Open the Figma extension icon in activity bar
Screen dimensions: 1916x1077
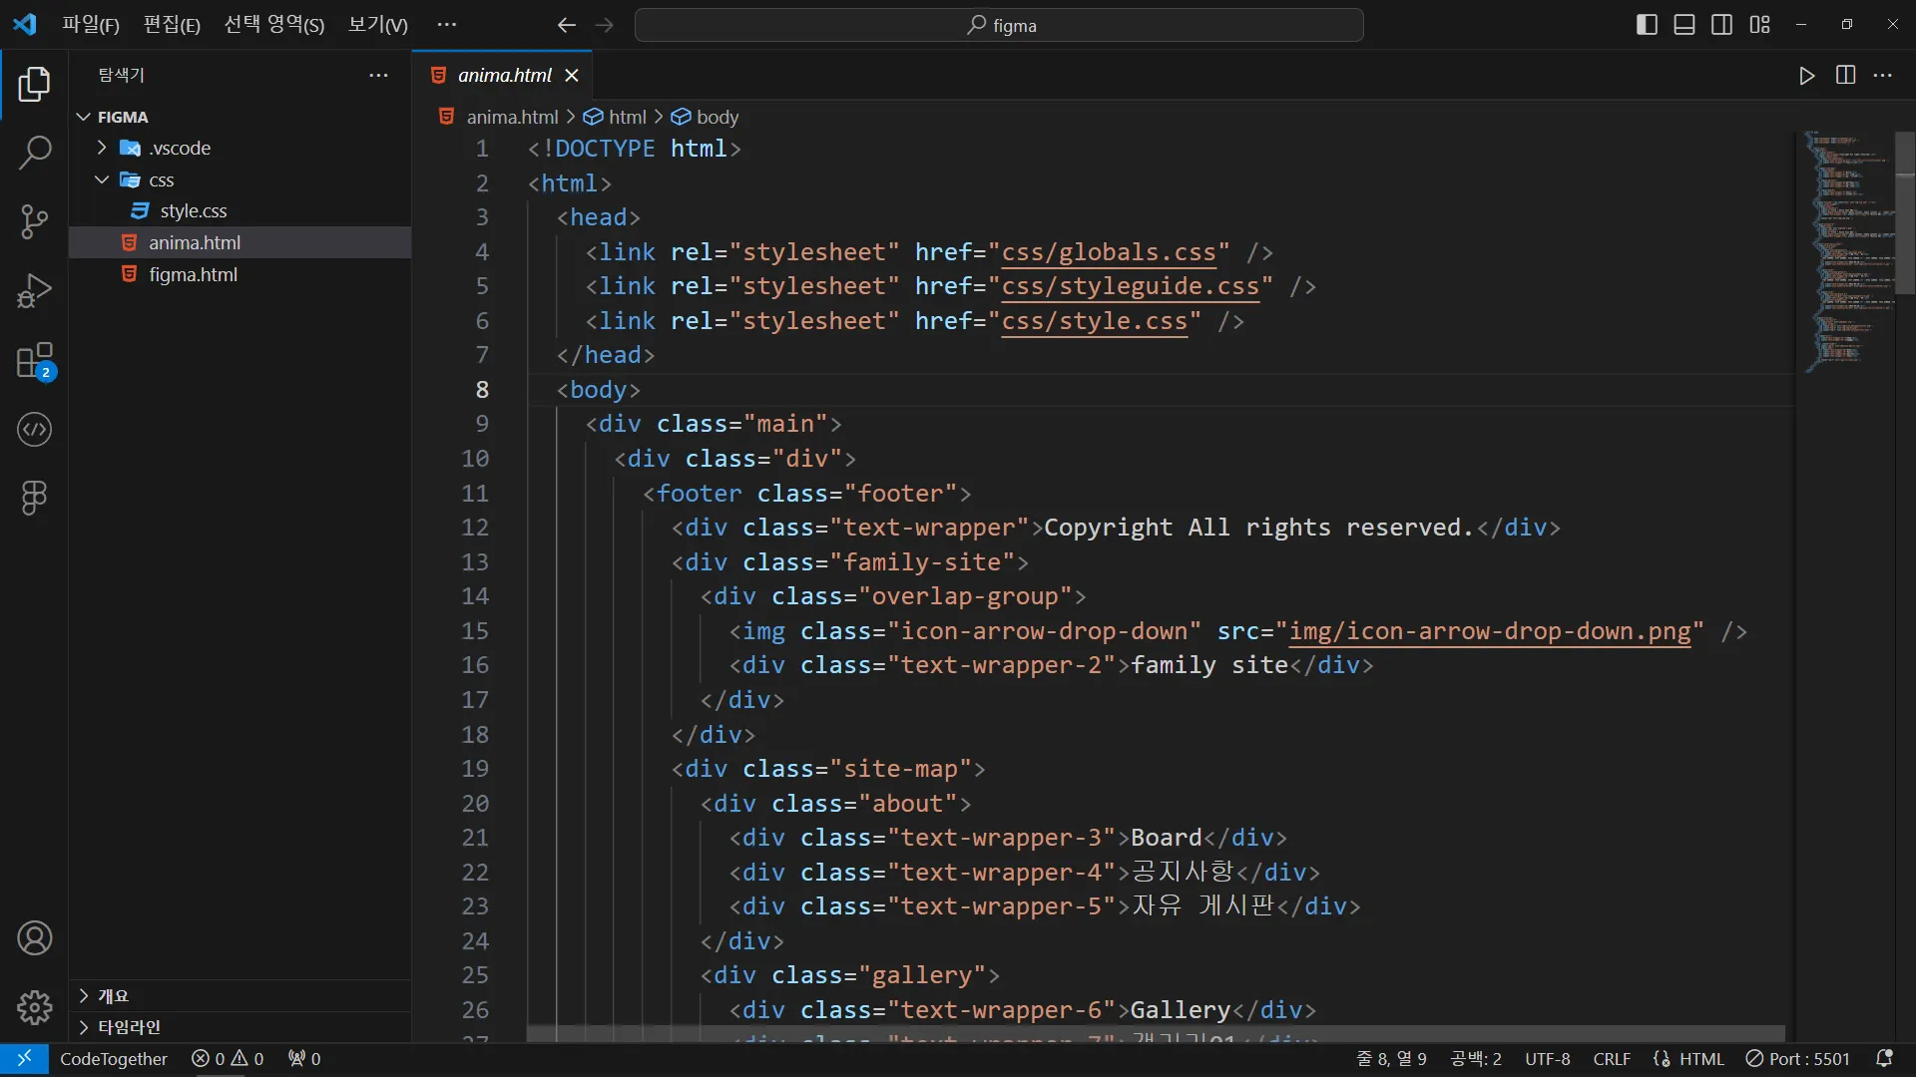tap(35, 498)
